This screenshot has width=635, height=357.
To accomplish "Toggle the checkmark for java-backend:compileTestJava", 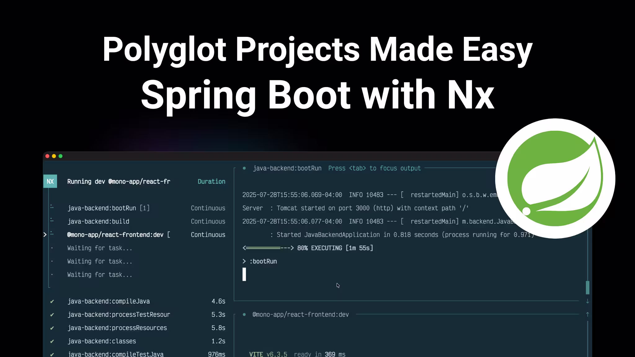I will (x=52, y=354).
